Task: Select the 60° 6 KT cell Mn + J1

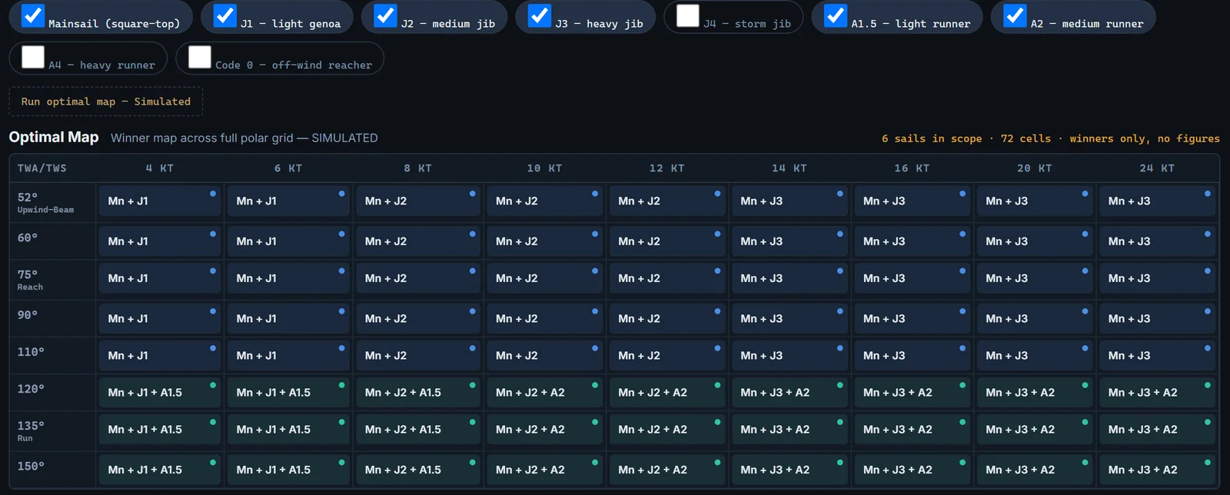Action: pos(288,241)
